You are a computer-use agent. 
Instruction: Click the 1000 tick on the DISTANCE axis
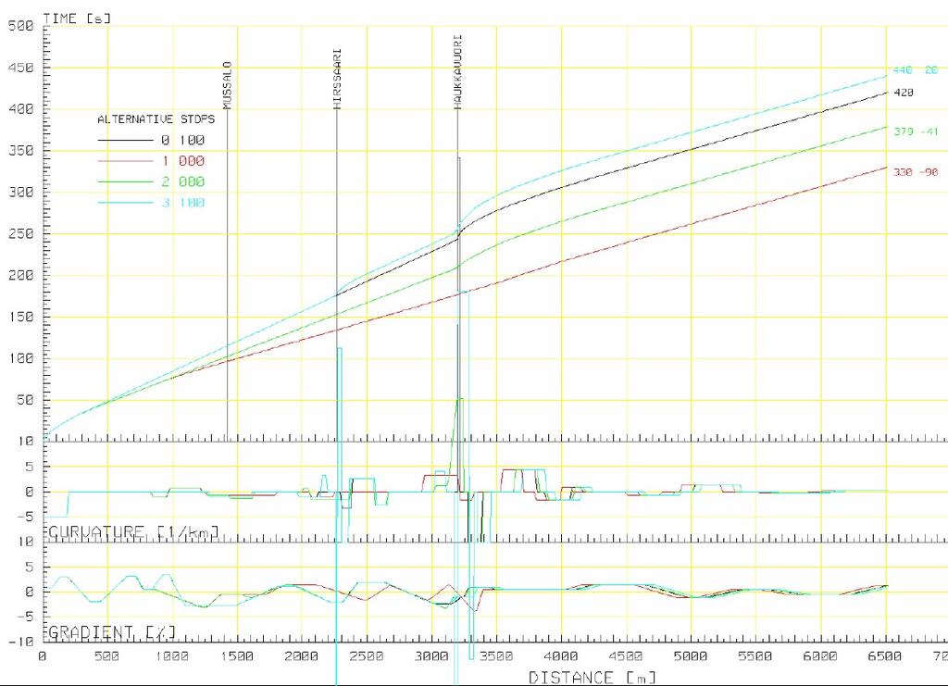(x=171, y=656)
